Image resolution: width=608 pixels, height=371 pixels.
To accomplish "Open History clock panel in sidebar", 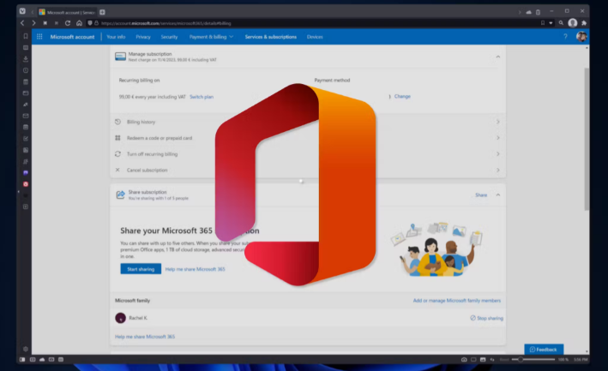I will point(26,70).
